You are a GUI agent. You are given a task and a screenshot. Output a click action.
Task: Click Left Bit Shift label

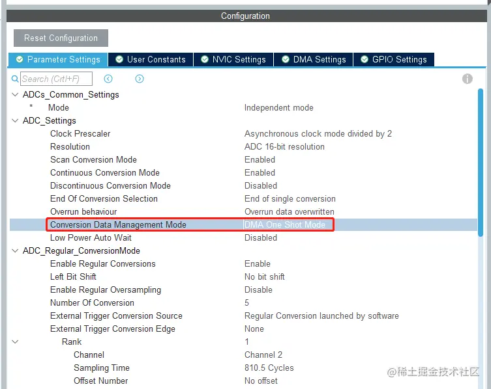[x=73, y=277]
